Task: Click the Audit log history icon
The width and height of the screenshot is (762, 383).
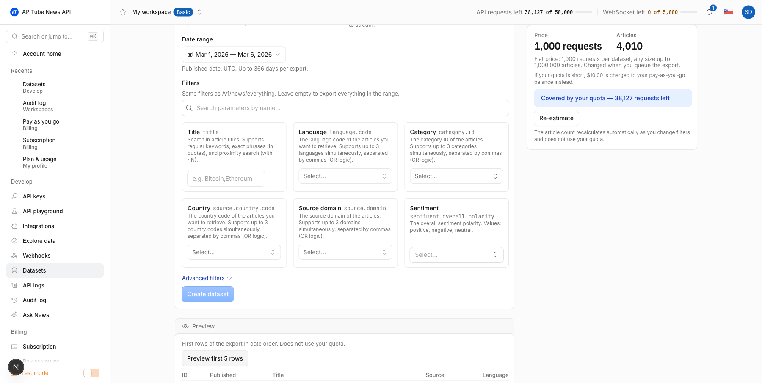Action: coord(14,300)
